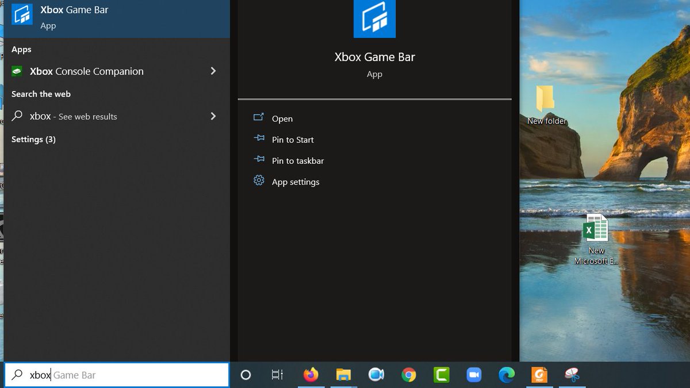Click the Pin to Start pin icon
The image size is (690, 388).
pos(259,139)
